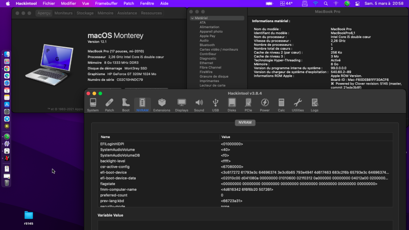Open the Extensions toolbar icon

162,105
